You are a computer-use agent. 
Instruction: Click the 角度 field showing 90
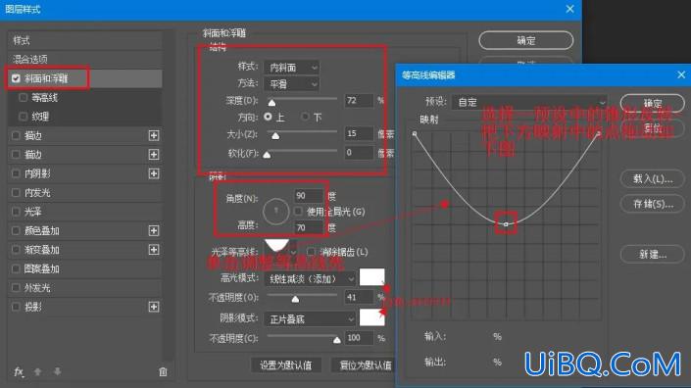click(x=308, y=196)
